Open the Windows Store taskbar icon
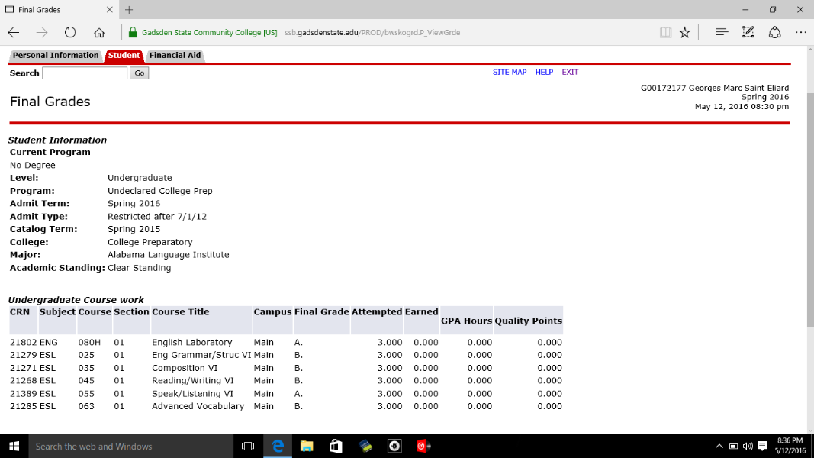Image resolution: width=814 pixels, height=458 pixels. pyautogui.click(x=336, y=446)
